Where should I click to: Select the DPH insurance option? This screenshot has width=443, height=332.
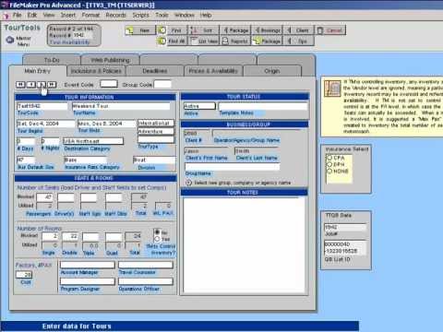[329, 164]
